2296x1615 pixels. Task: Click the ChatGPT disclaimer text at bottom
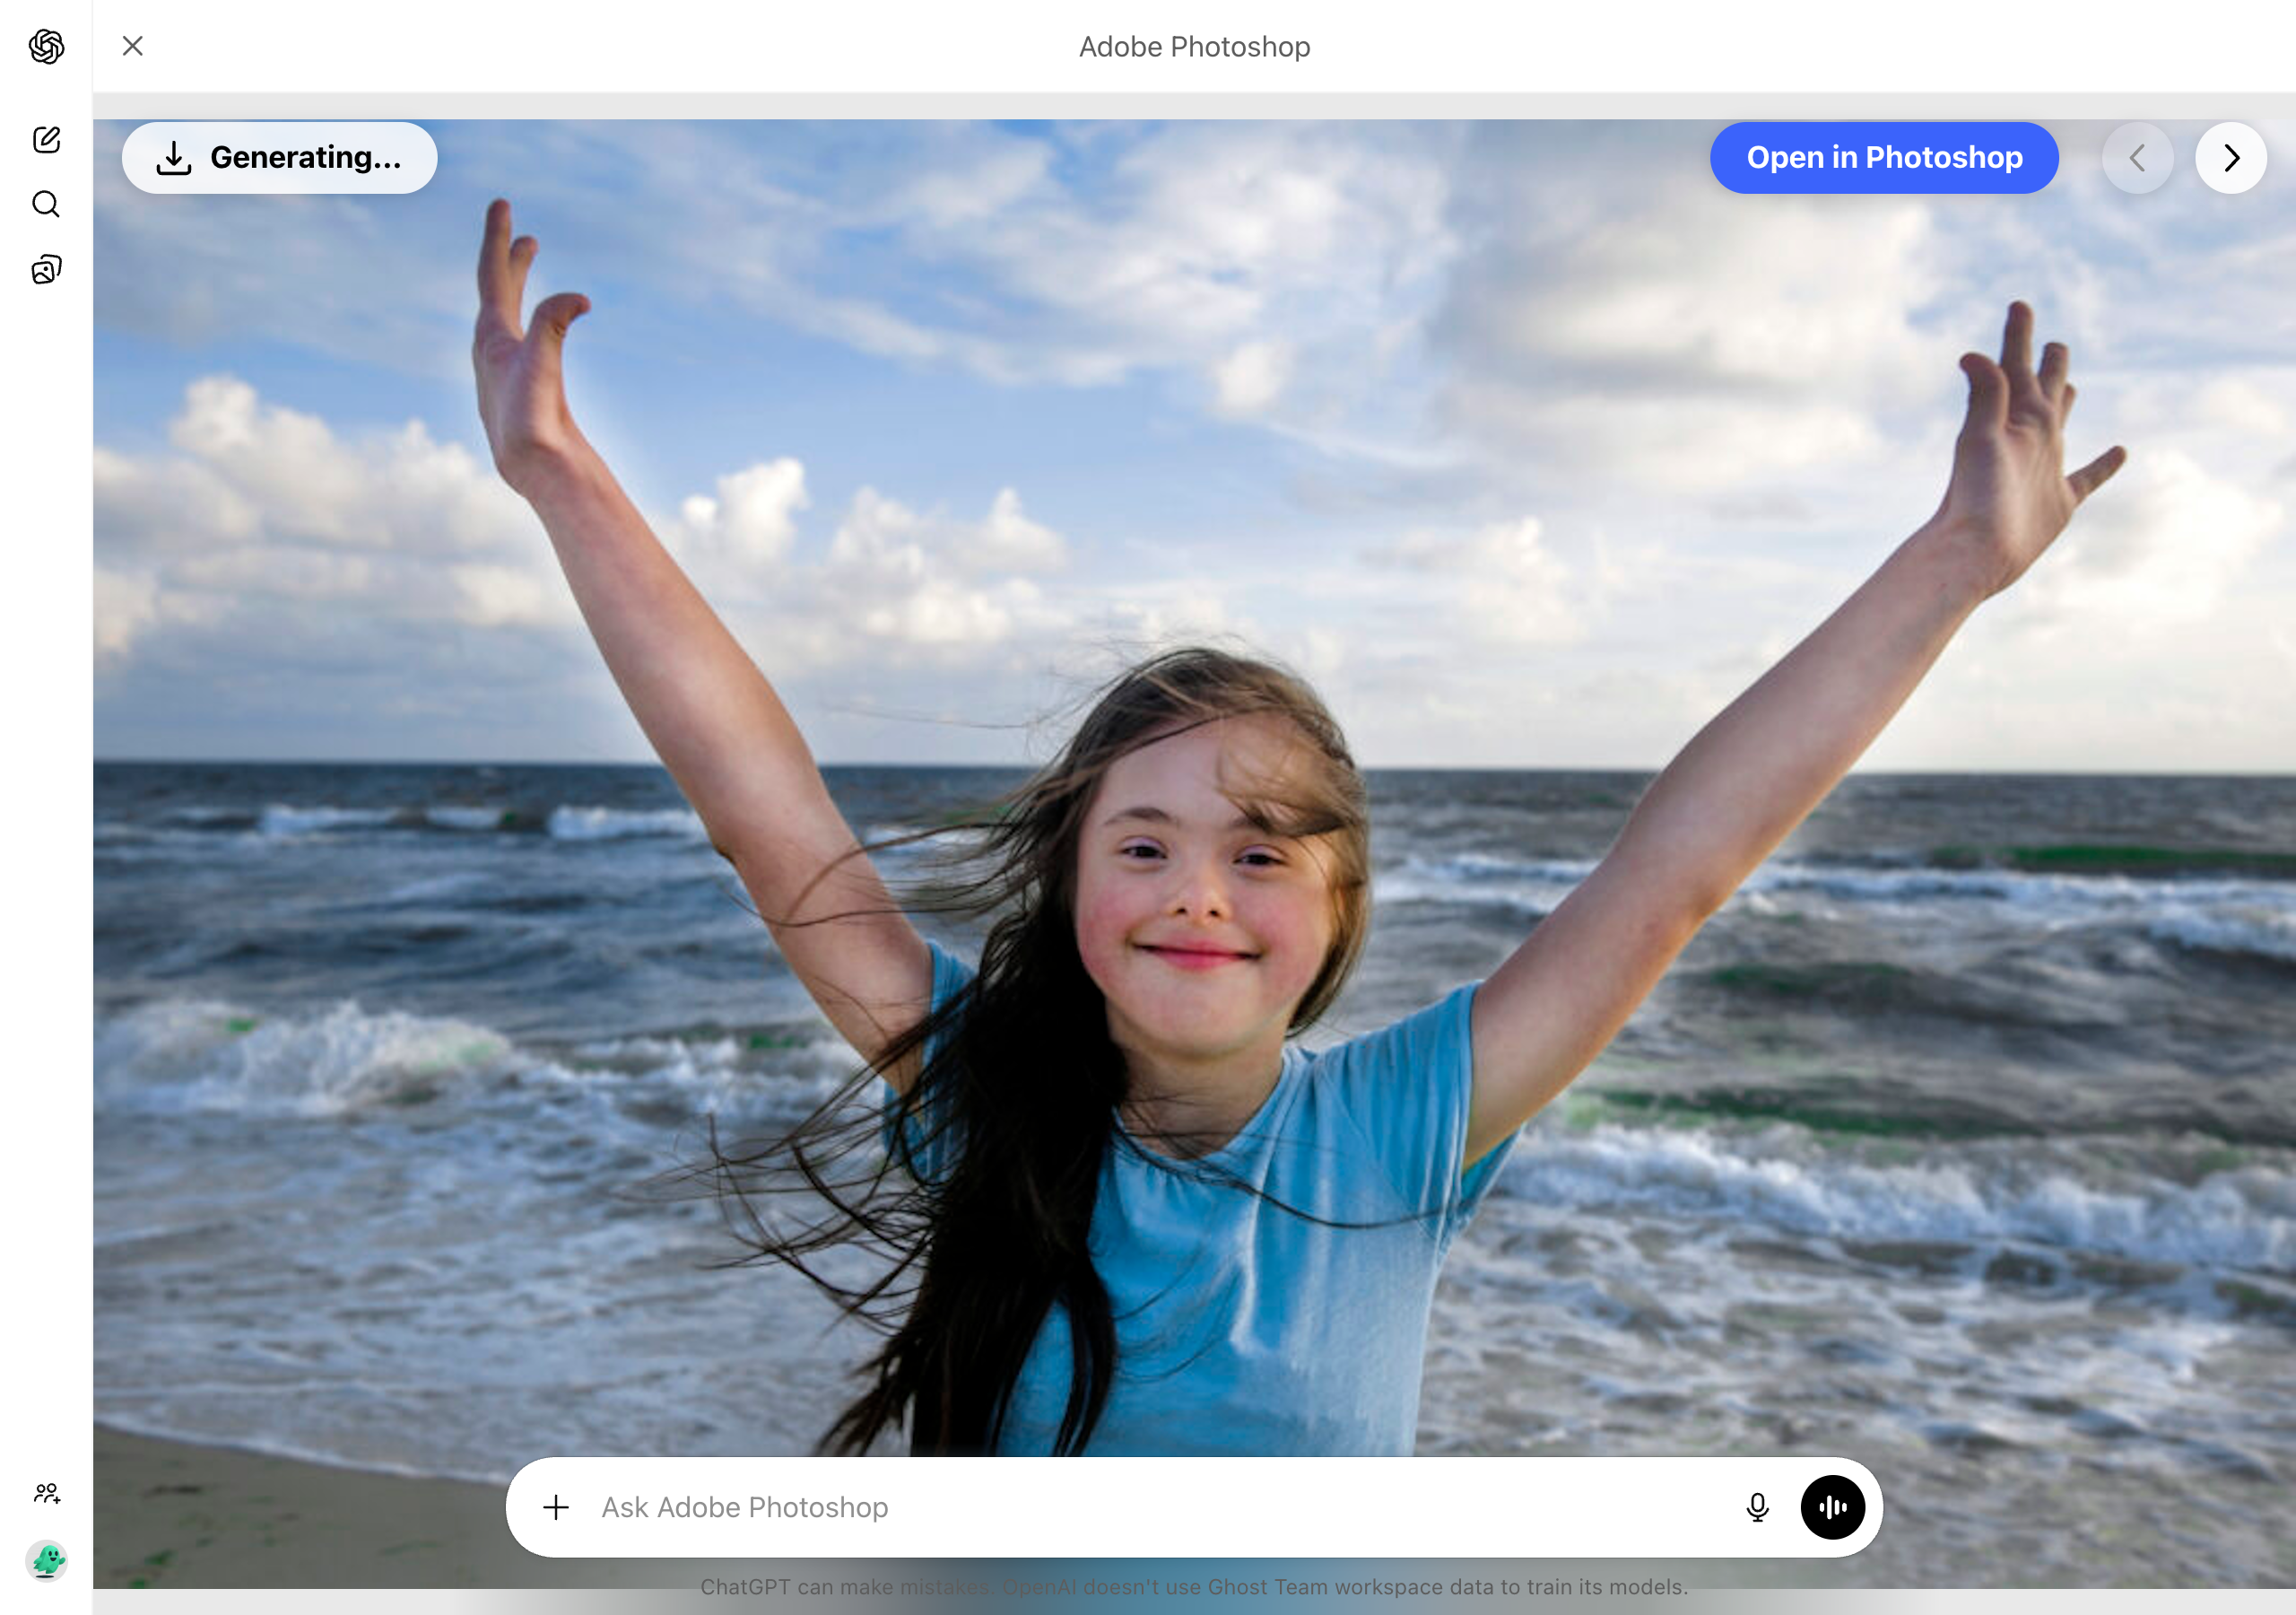pos(1196,1587)
